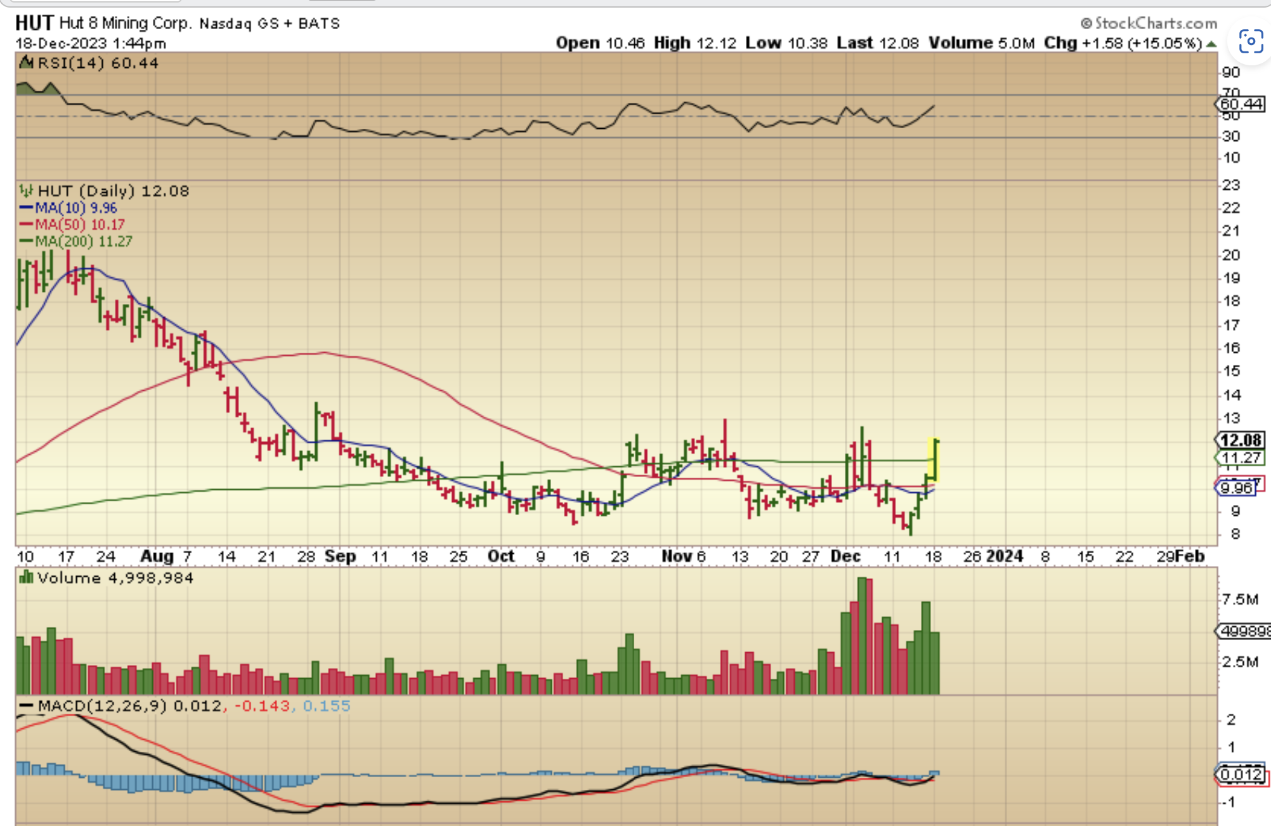Click the 0.012 MACD value tag

[1242, 774]
